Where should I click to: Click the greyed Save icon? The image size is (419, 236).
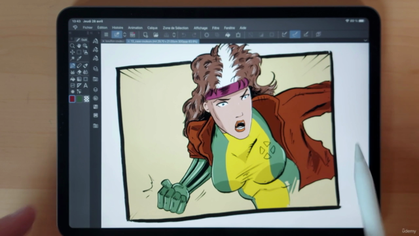(x=166, y=35)
